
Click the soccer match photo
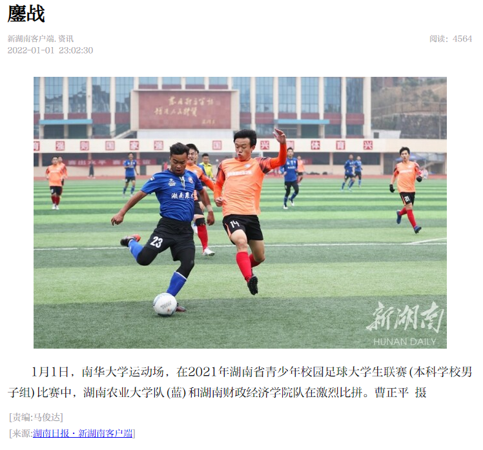click(240, 212)
